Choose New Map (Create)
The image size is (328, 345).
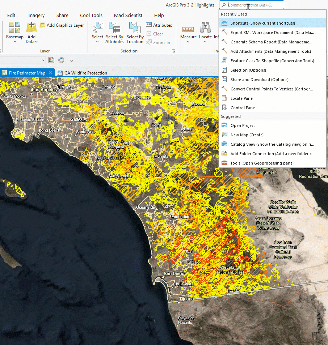click(273, 135)
